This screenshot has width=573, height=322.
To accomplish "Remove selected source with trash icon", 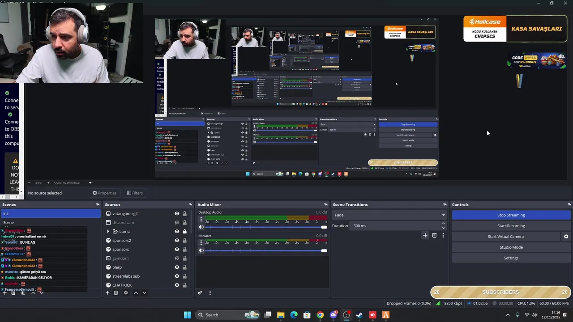I will point(116,293).
